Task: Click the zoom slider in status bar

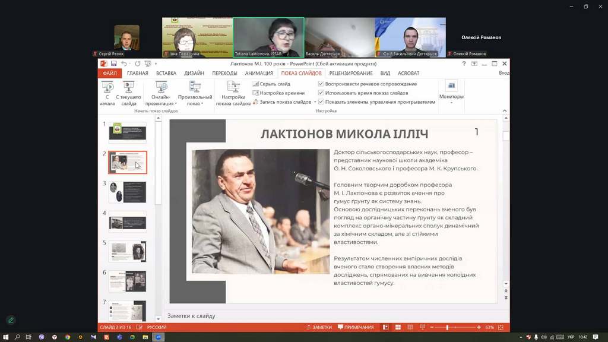Action: 447,327
